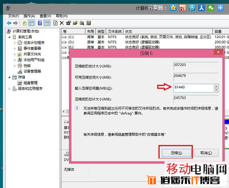Screen dimensions: 229x188
Task: Expand the 服务和应用程序 tree node
Action: tap(9, 88)
